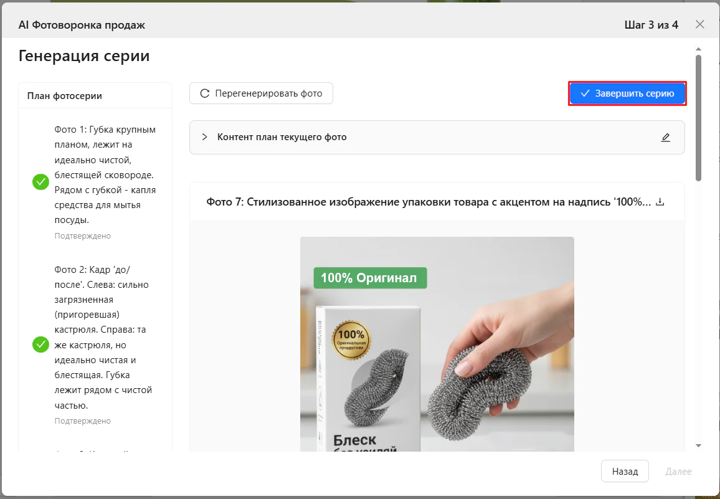
Task: Click the pencil edit icon for content plan
Action: (x=665, y=137)
